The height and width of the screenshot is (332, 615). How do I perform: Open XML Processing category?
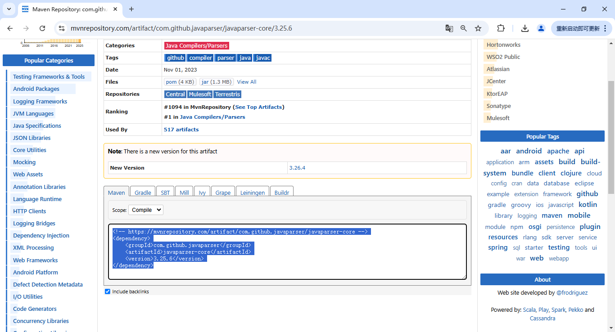point(33,247)
